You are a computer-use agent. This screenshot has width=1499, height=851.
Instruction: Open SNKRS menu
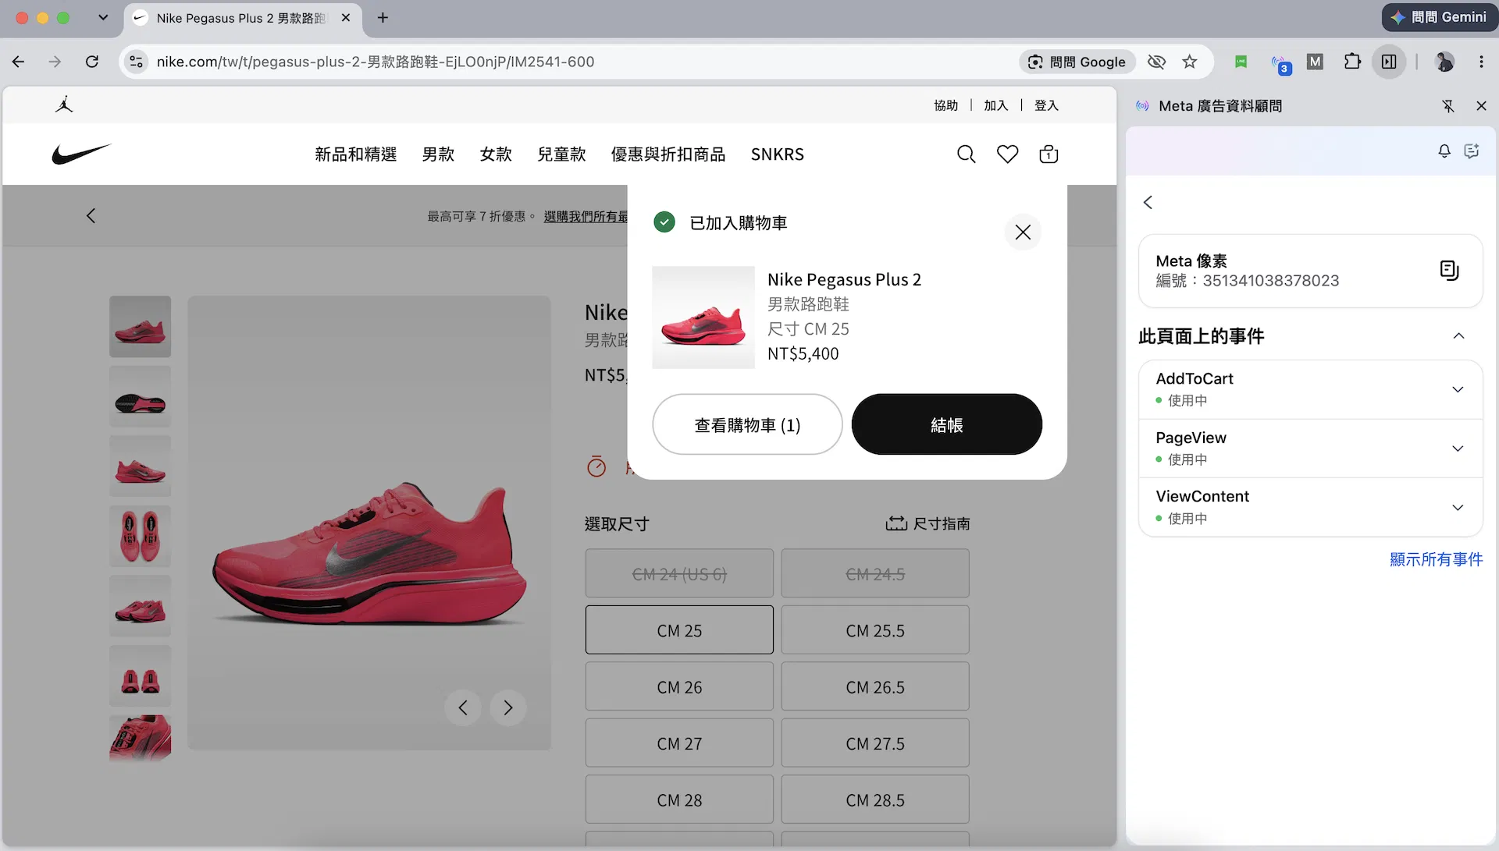click(778, 154)
